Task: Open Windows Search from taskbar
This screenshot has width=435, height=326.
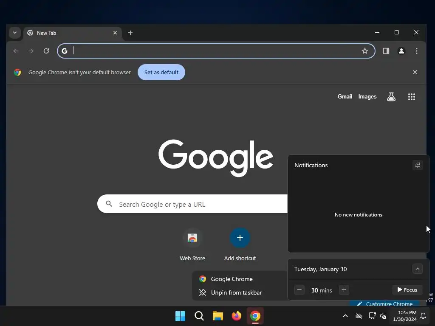Action: [199, 316]
